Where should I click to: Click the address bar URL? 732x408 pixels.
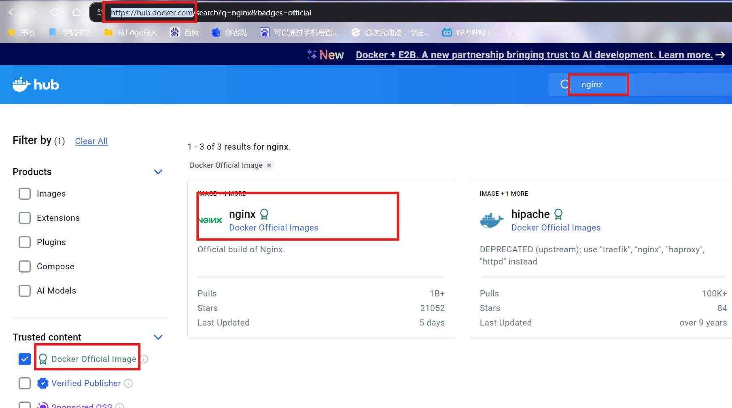point(211,13)
